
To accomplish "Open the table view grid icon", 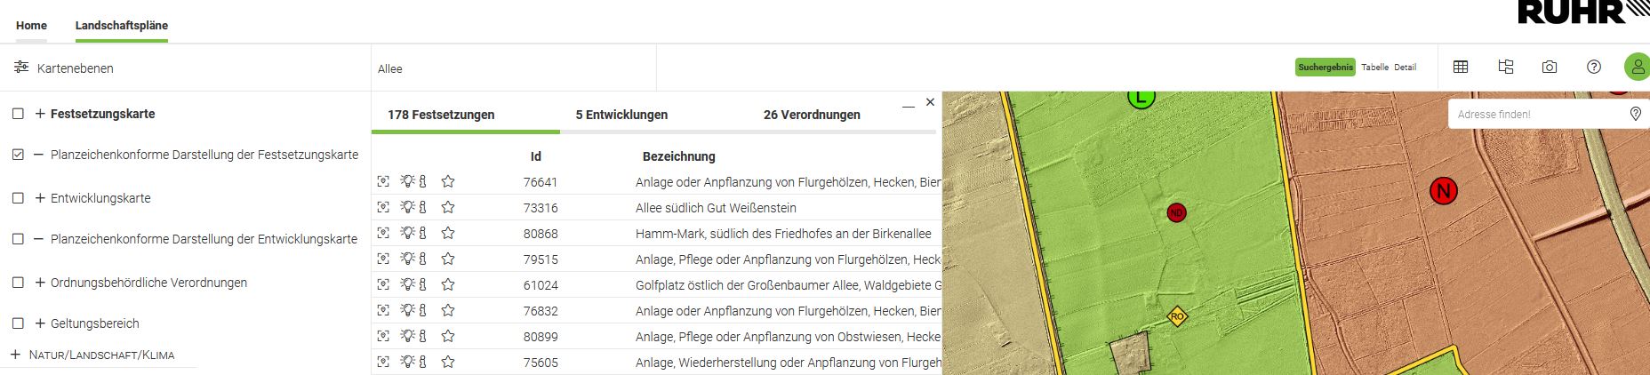I will (x=1460, y=67).
